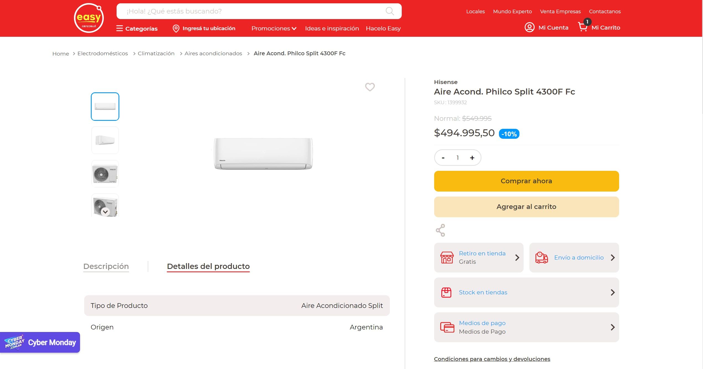Viewport: 703px width, 369px height.
Task: Decrease quantity with minus button
Action: point(443,158)
